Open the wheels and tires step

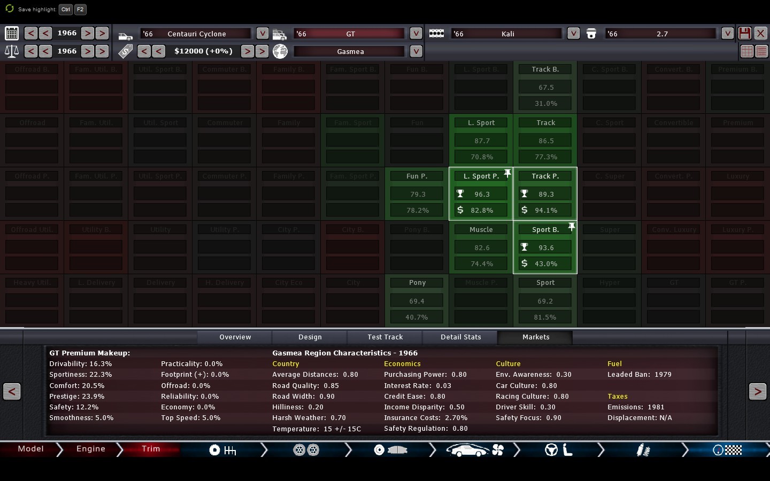point(306,450)
